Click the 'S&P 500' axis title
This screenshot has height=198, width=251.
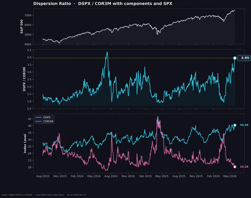click(x=22, y=27)
